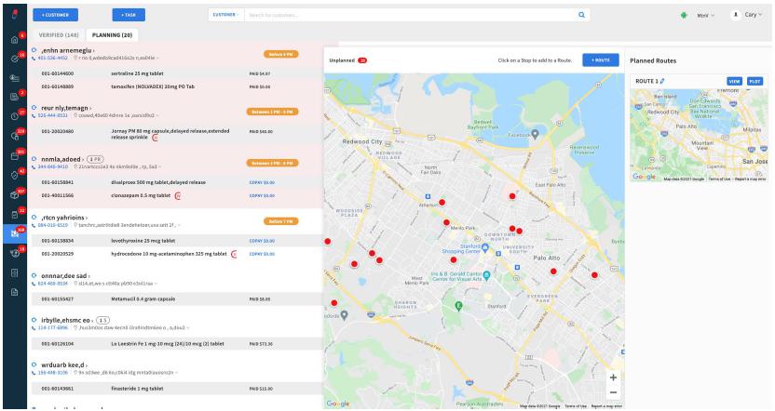This screenshot has height=411, width=775.
Task: Edit Route 1 name with pencil icon
Action: coord(662,81)
